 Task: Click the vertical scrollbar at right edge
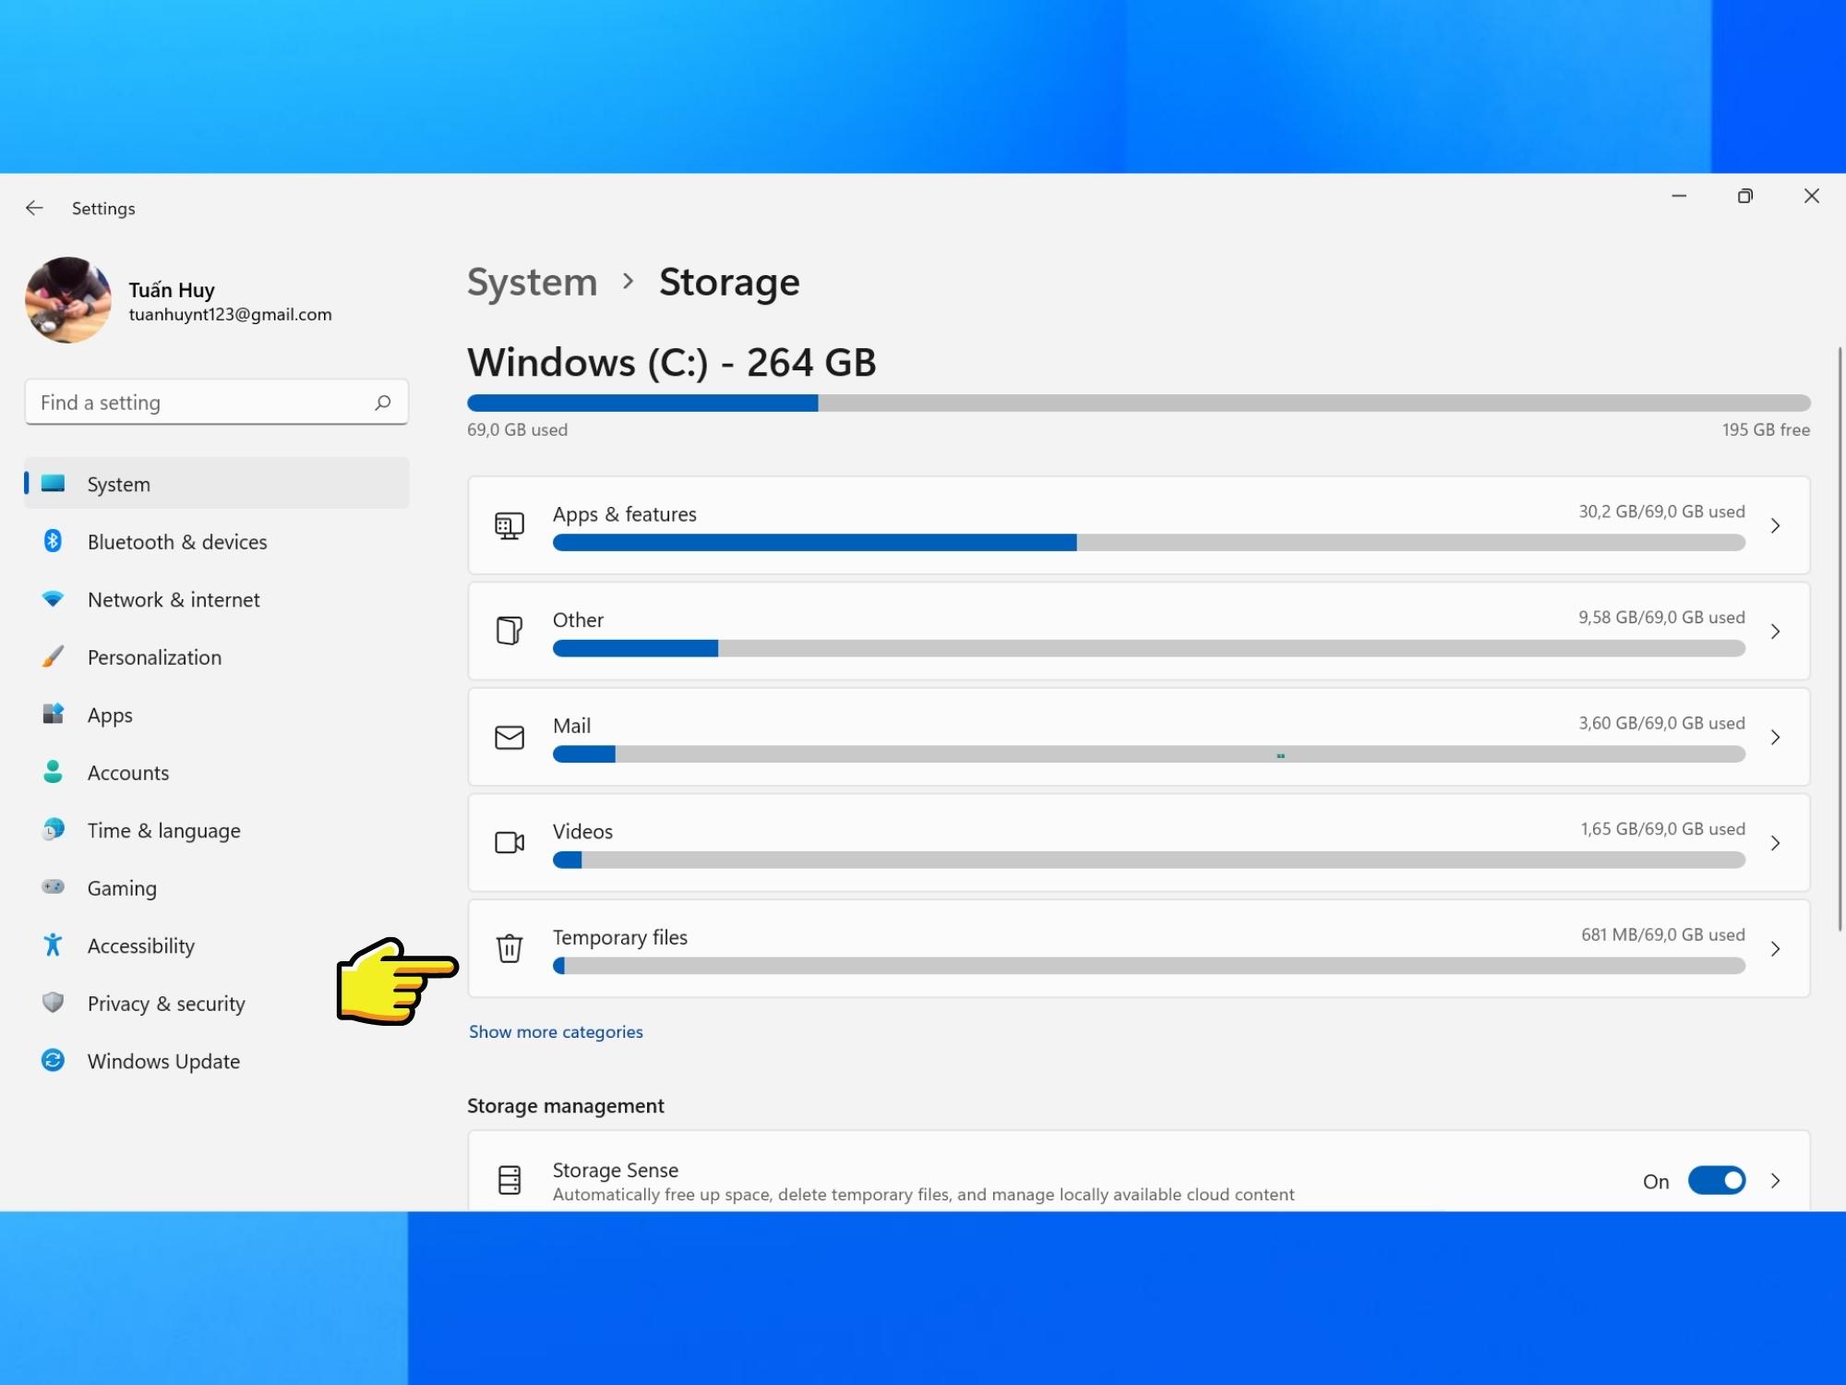click(x=1840, y=639)
